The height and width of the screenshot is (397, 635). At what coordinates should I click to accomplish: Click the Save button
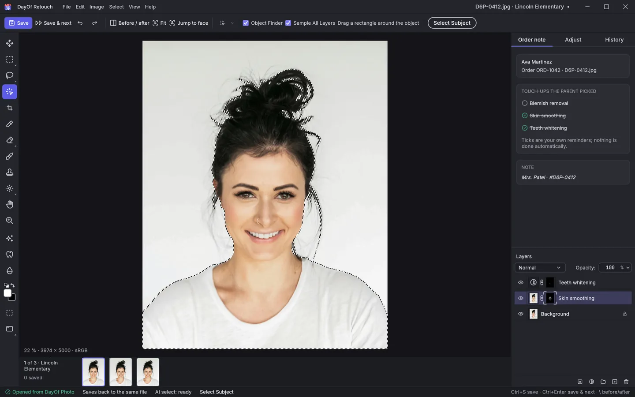point(18,23)
